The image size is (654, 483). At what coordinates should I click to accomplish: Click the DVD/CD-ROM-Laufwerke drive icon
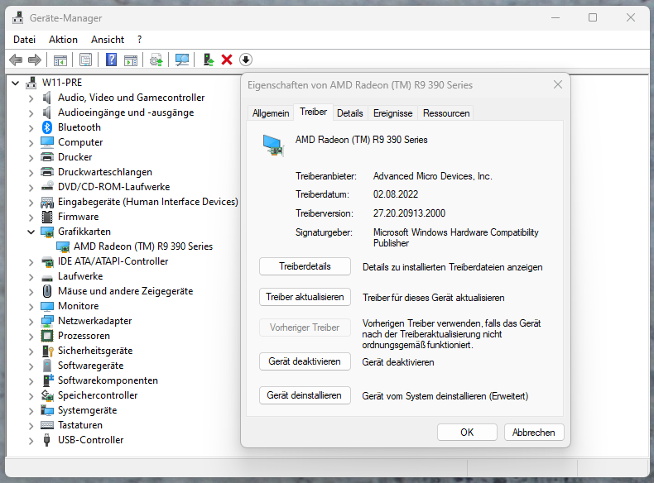47,186
